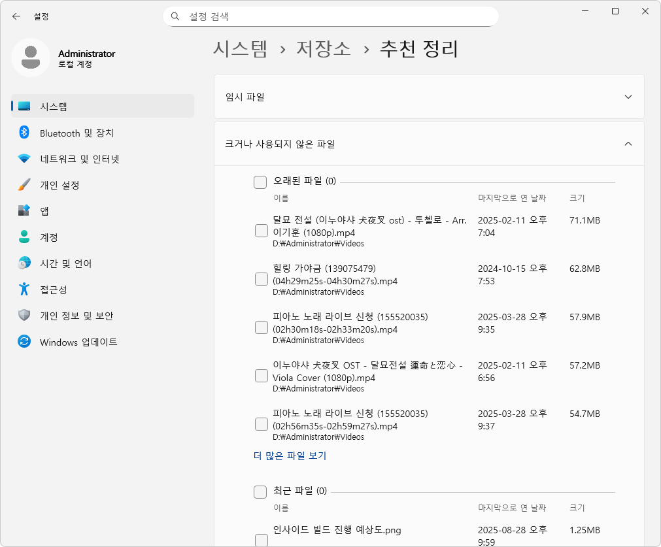The width and height of the screenshot is (661, 547).
Task: Go to 저장소 breadcrumb
Action: 324,48
